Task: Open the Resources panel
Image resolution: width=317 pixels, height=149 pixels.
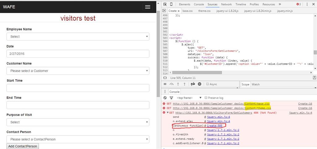Action: (x=269, y=4)
